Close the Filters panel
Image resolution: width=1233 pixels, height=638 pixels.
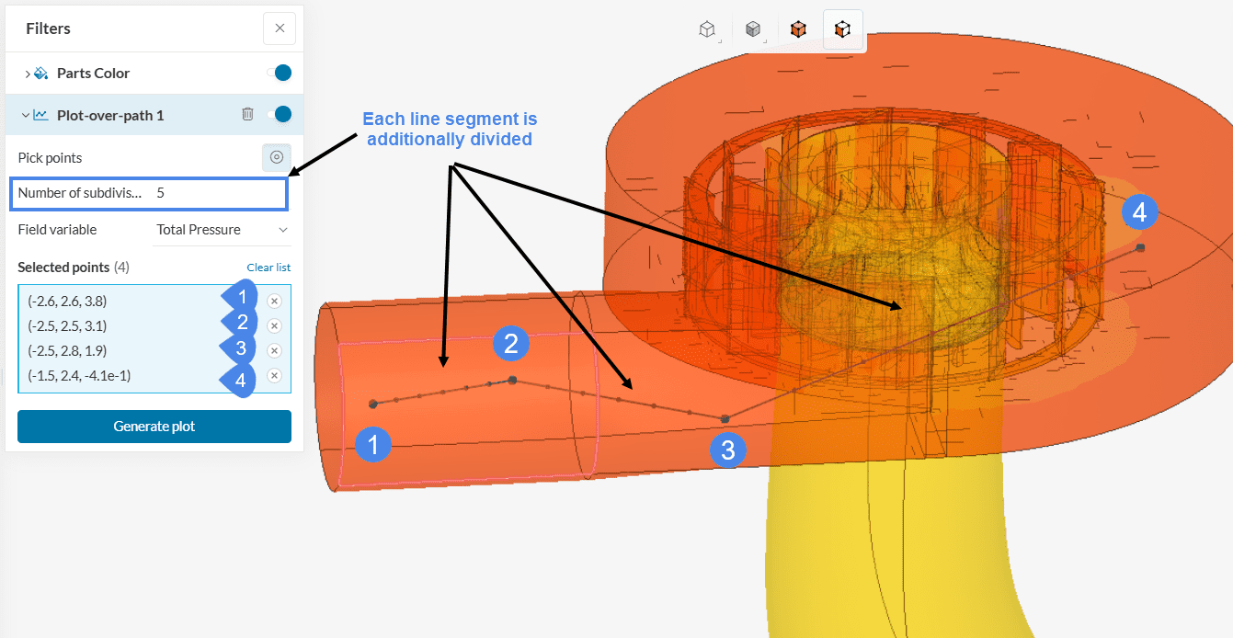coord(280,28)
